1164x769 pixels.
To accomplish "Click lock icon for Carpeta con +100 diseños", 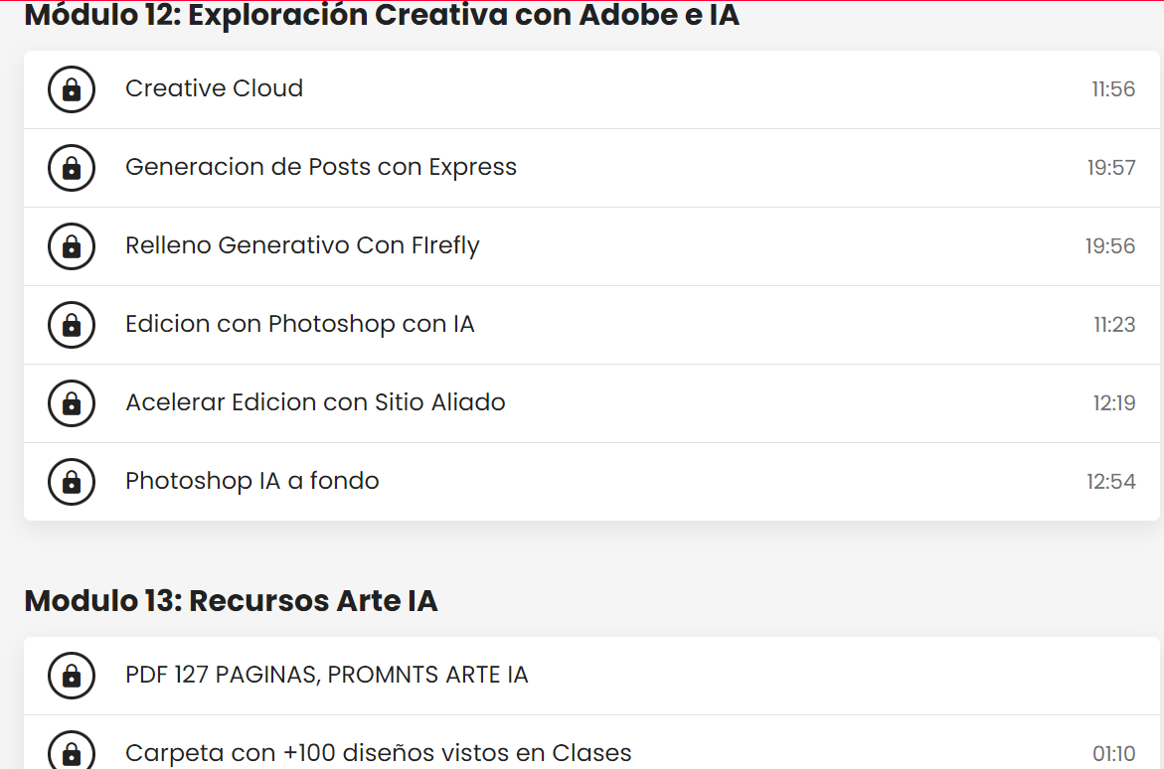I will 72,750.
